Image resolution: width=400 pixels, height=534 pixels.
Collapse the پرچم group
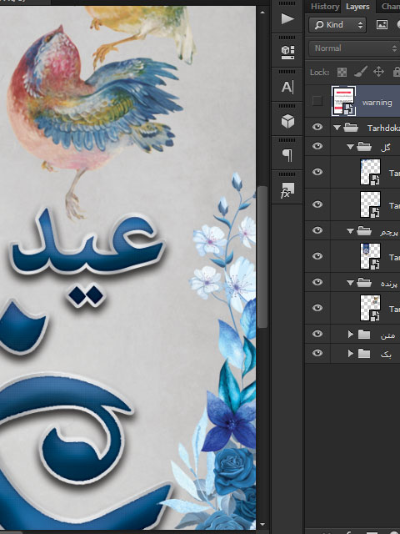tap(350, 231)
